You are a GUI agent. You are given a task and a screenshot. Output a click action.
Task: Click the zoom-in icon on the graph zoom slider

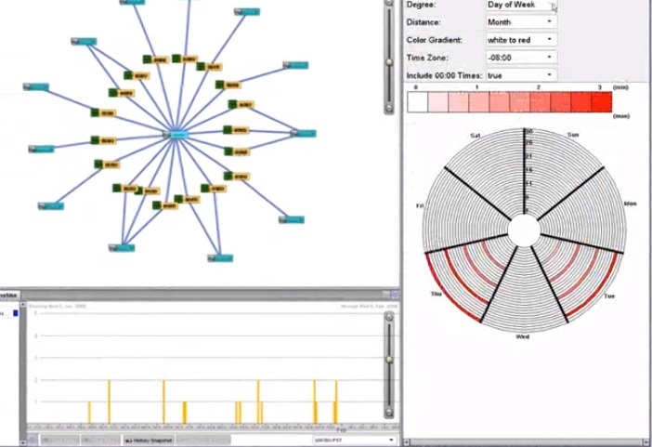pos(389,3)
